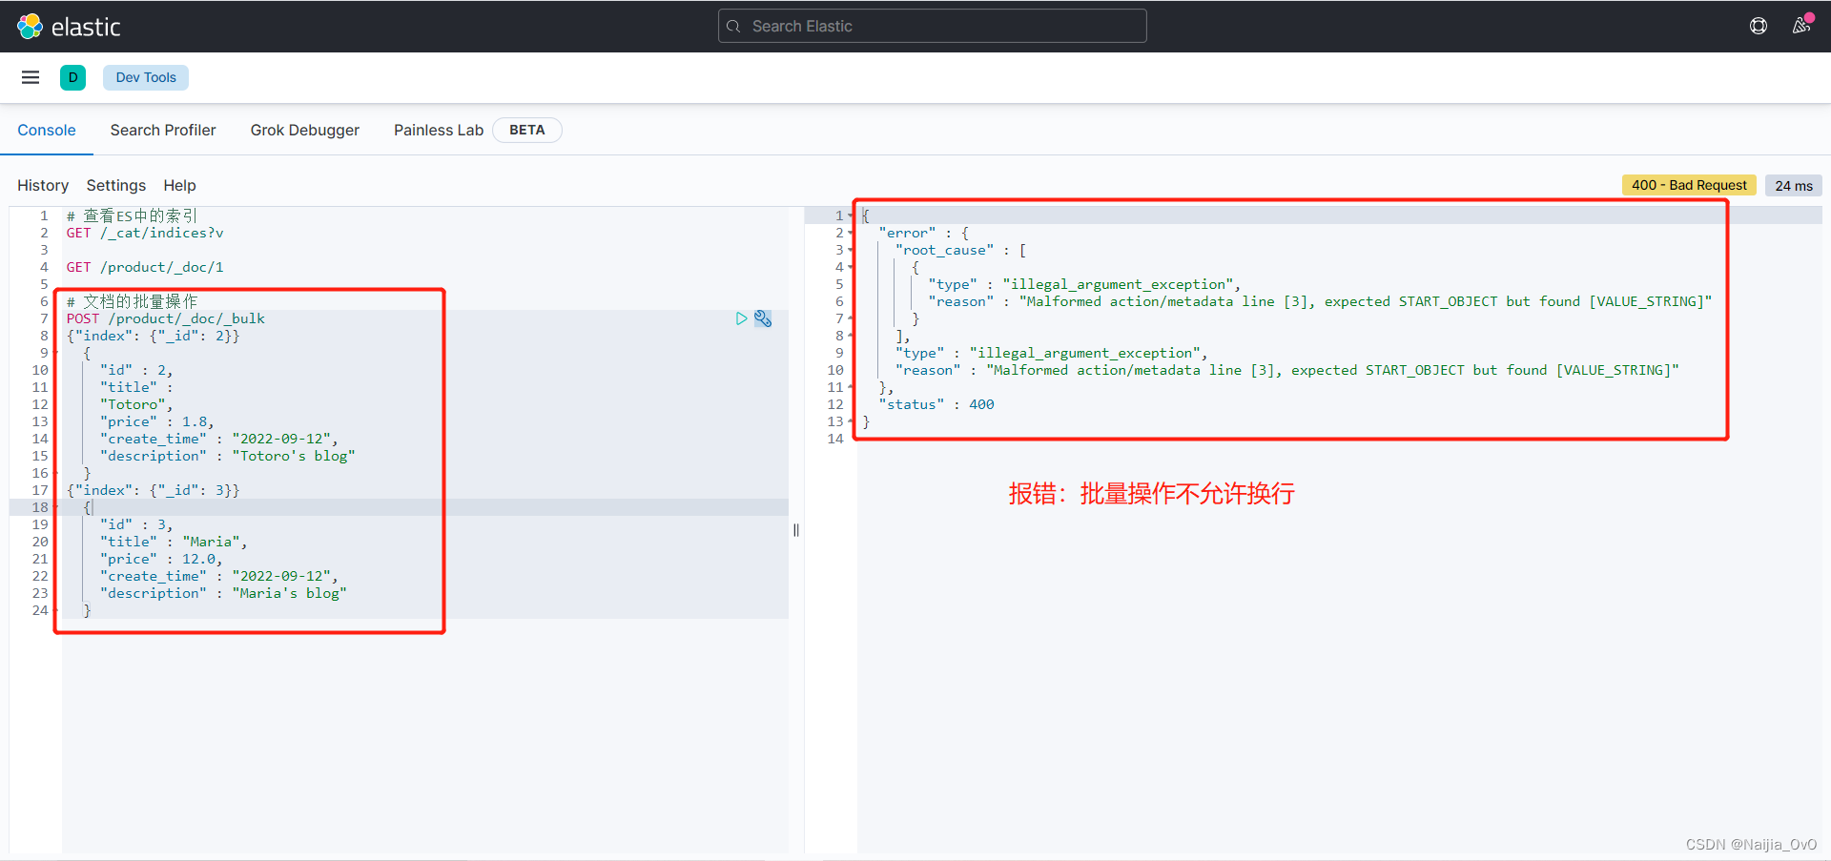The height and width of the screenshot is (861, 1831).
Task: Click the "price" : 12.0 line
Action: (161, 559)
